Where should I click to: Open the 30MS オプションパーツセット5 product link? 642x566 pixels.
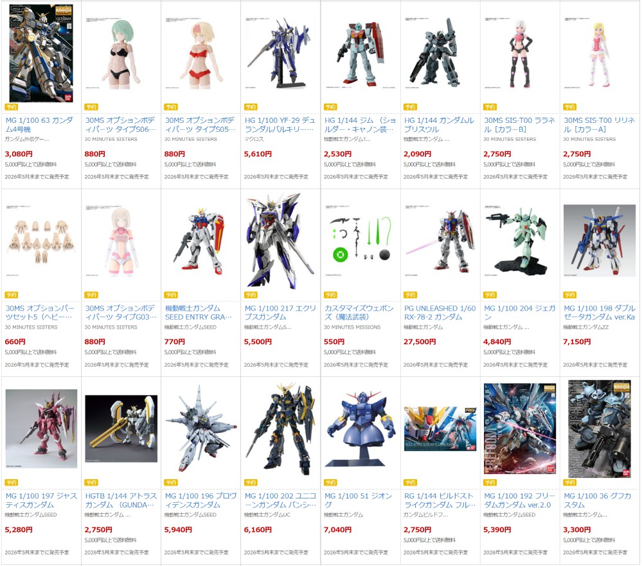tap(40, 313)
